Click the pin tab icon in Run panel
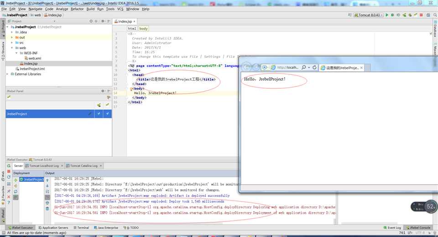The image size is (438, 237). 9,191
